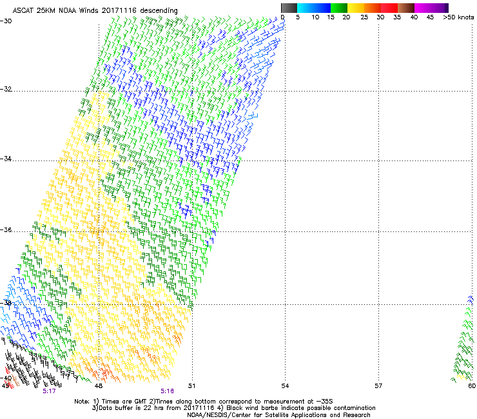Image resolution: width=477 pixels, height=419 pixels.
Task: Click the blue 10-15 knots color band
Action: [322, 8]
